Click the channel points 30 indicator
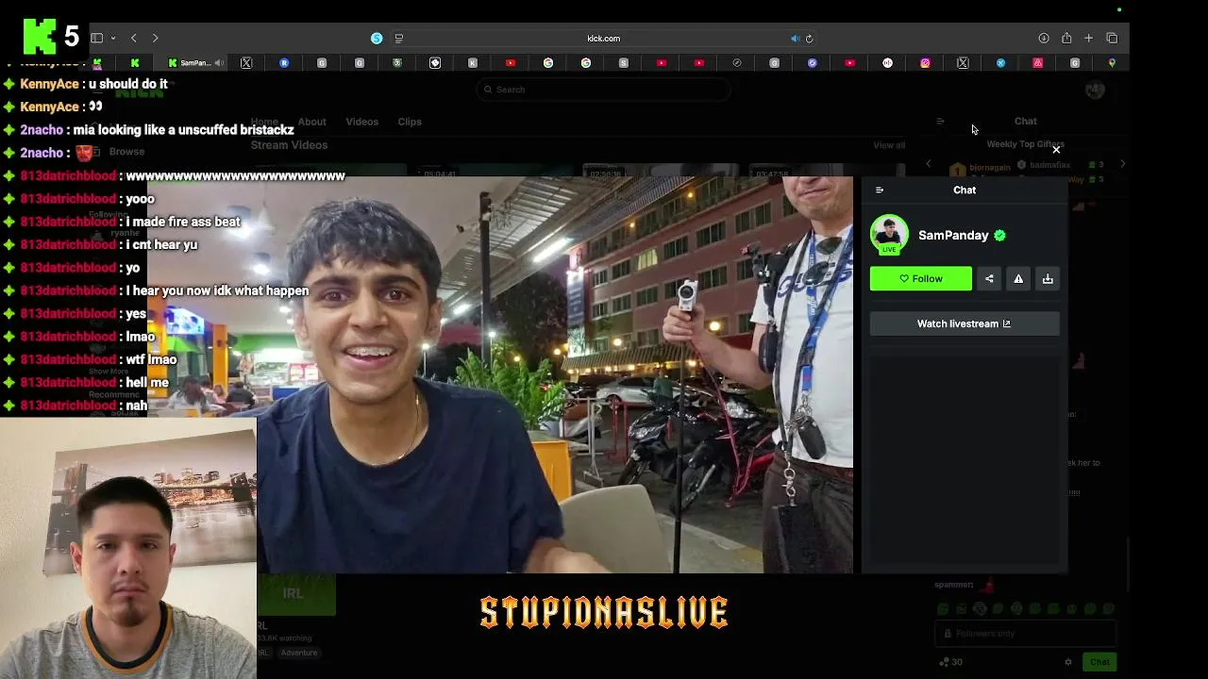 point(951,662)
